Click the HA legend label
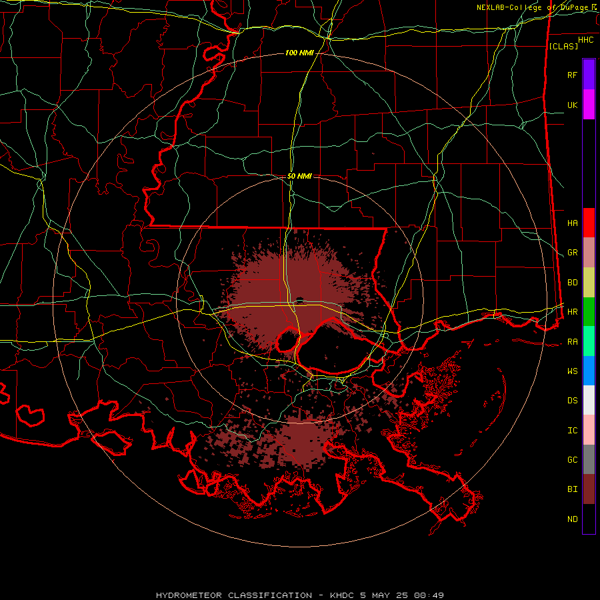 (x=572, y=223)
